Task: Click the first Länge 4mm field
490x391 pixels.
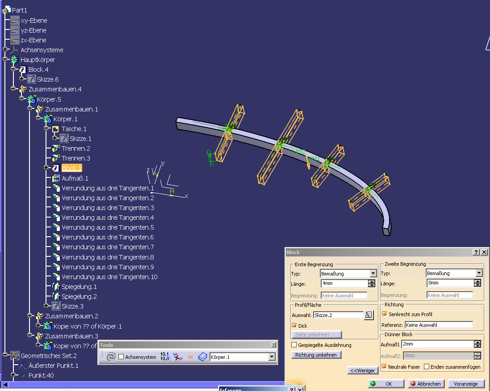Action: (344, 284)
